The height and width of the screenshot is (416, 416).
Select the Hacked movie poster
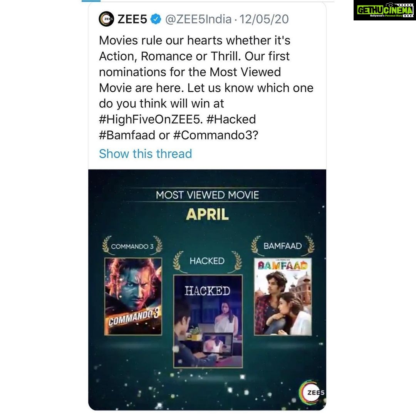208,321
